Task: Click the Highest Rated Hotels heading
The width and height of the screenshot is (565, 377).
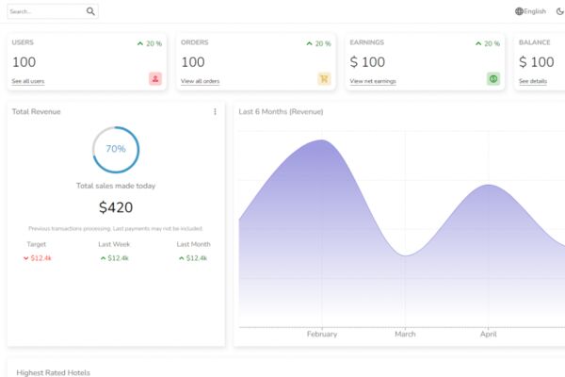Action: (54, 372)
